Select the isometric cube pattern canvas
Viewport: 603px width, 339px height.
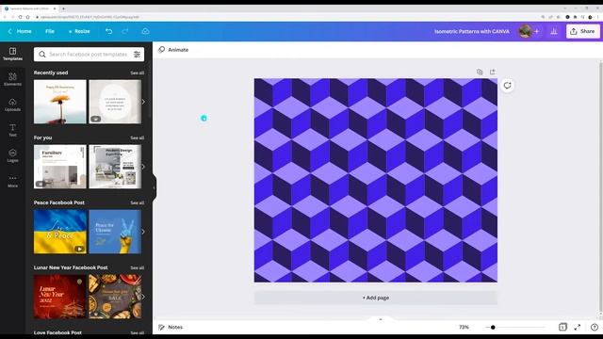point(375,180)
